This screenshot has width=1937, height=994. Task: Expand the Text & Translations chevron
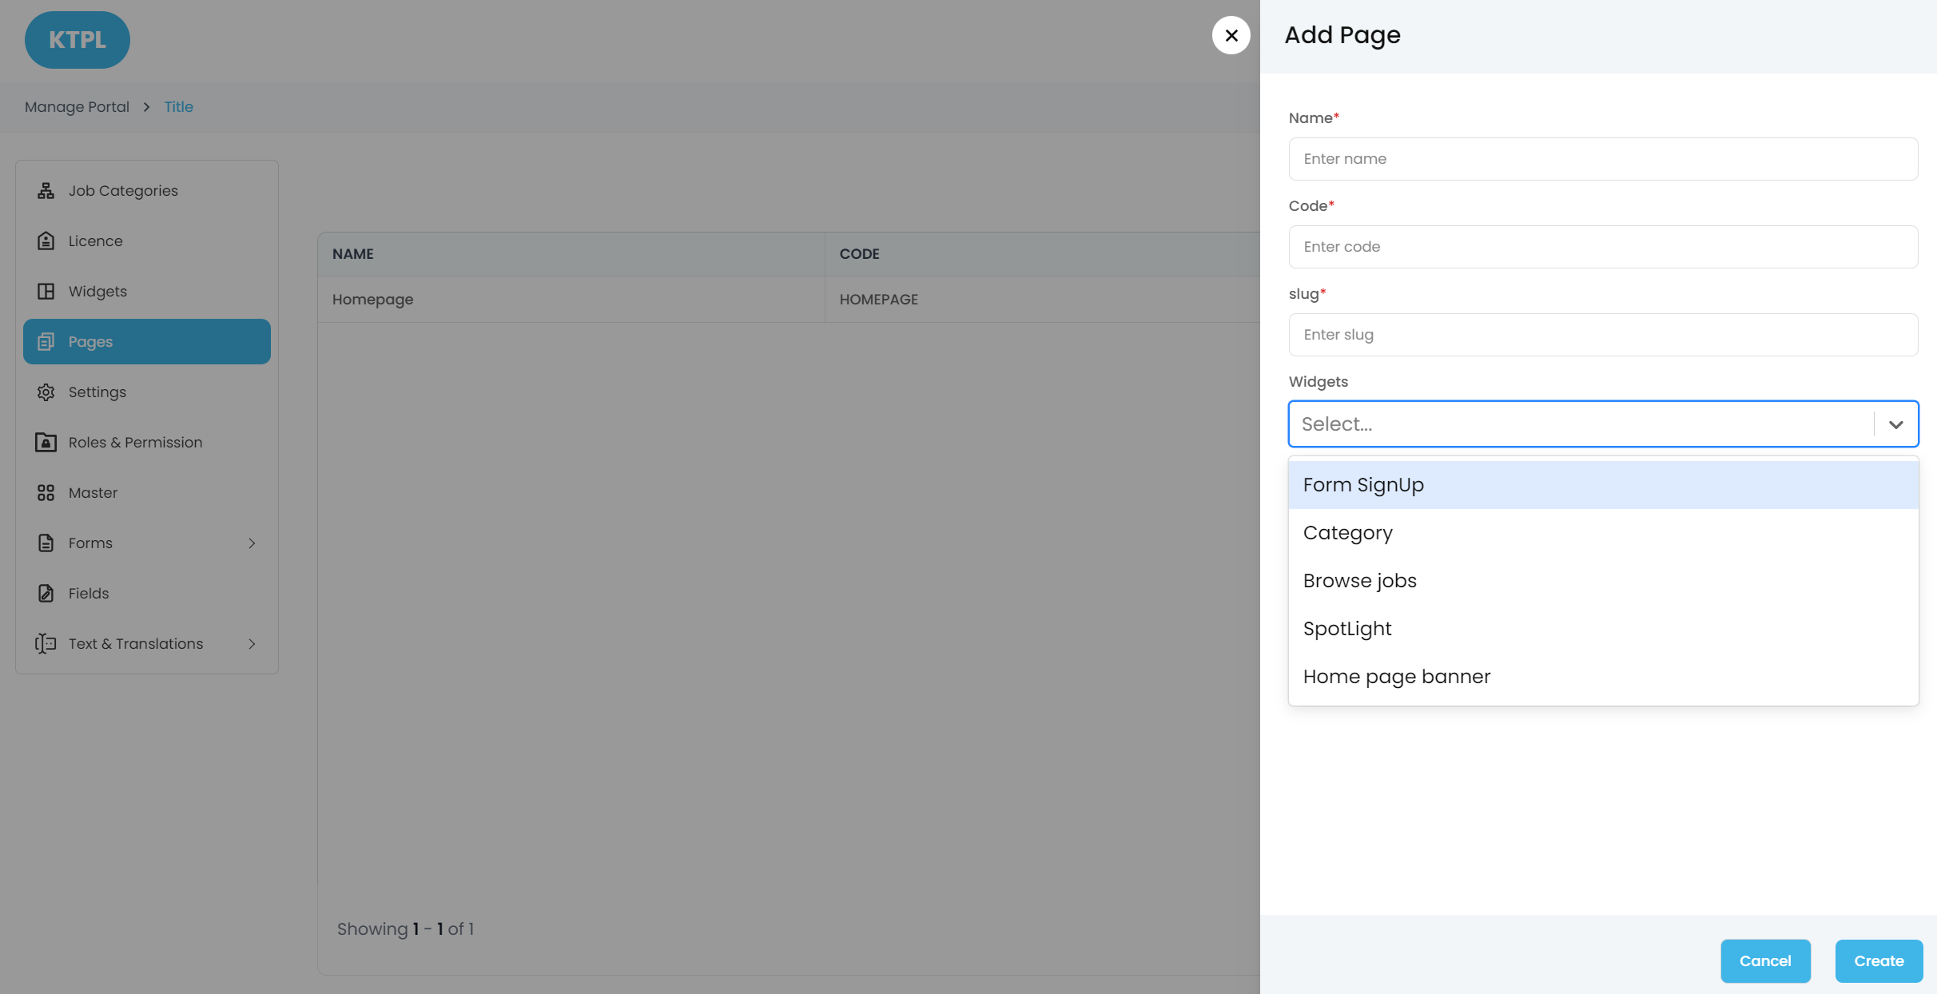[252, 644]
